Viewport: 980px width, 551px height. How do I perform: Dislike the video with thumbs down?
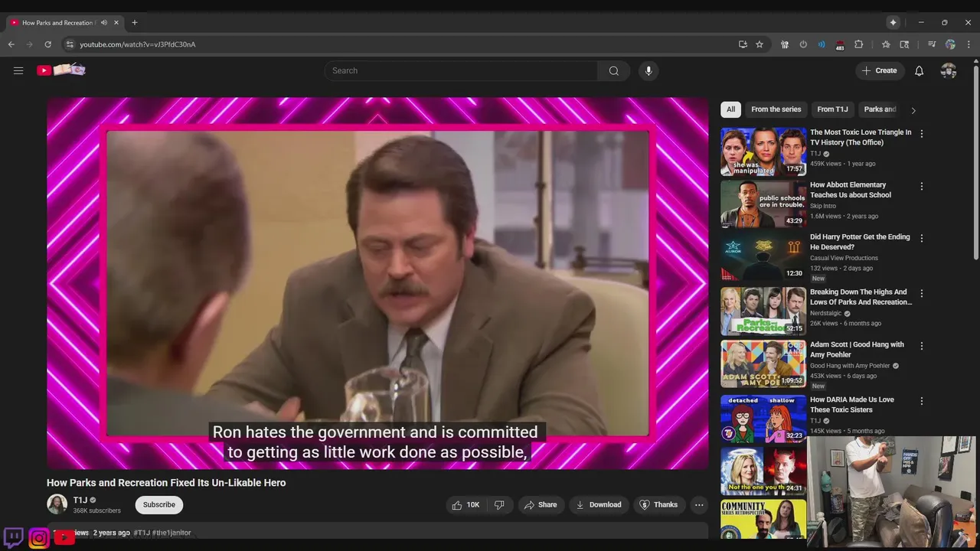pos(499,504)
